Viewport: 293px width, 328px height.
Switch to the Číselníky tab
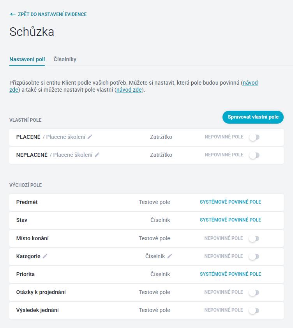65,59
